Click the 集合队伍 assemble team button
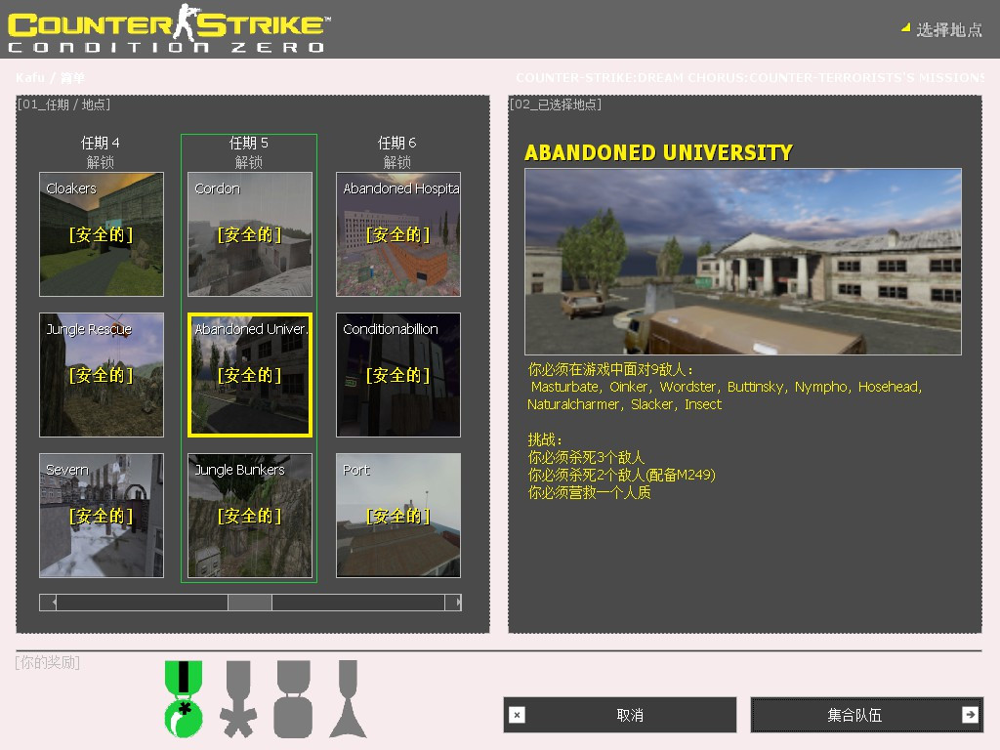The width and height of the screenshot is (1000, 750). (867, 715)
